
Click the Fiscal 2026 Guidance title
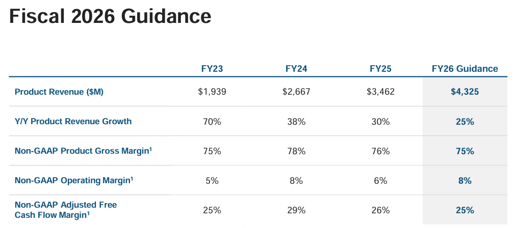(110, 17)
